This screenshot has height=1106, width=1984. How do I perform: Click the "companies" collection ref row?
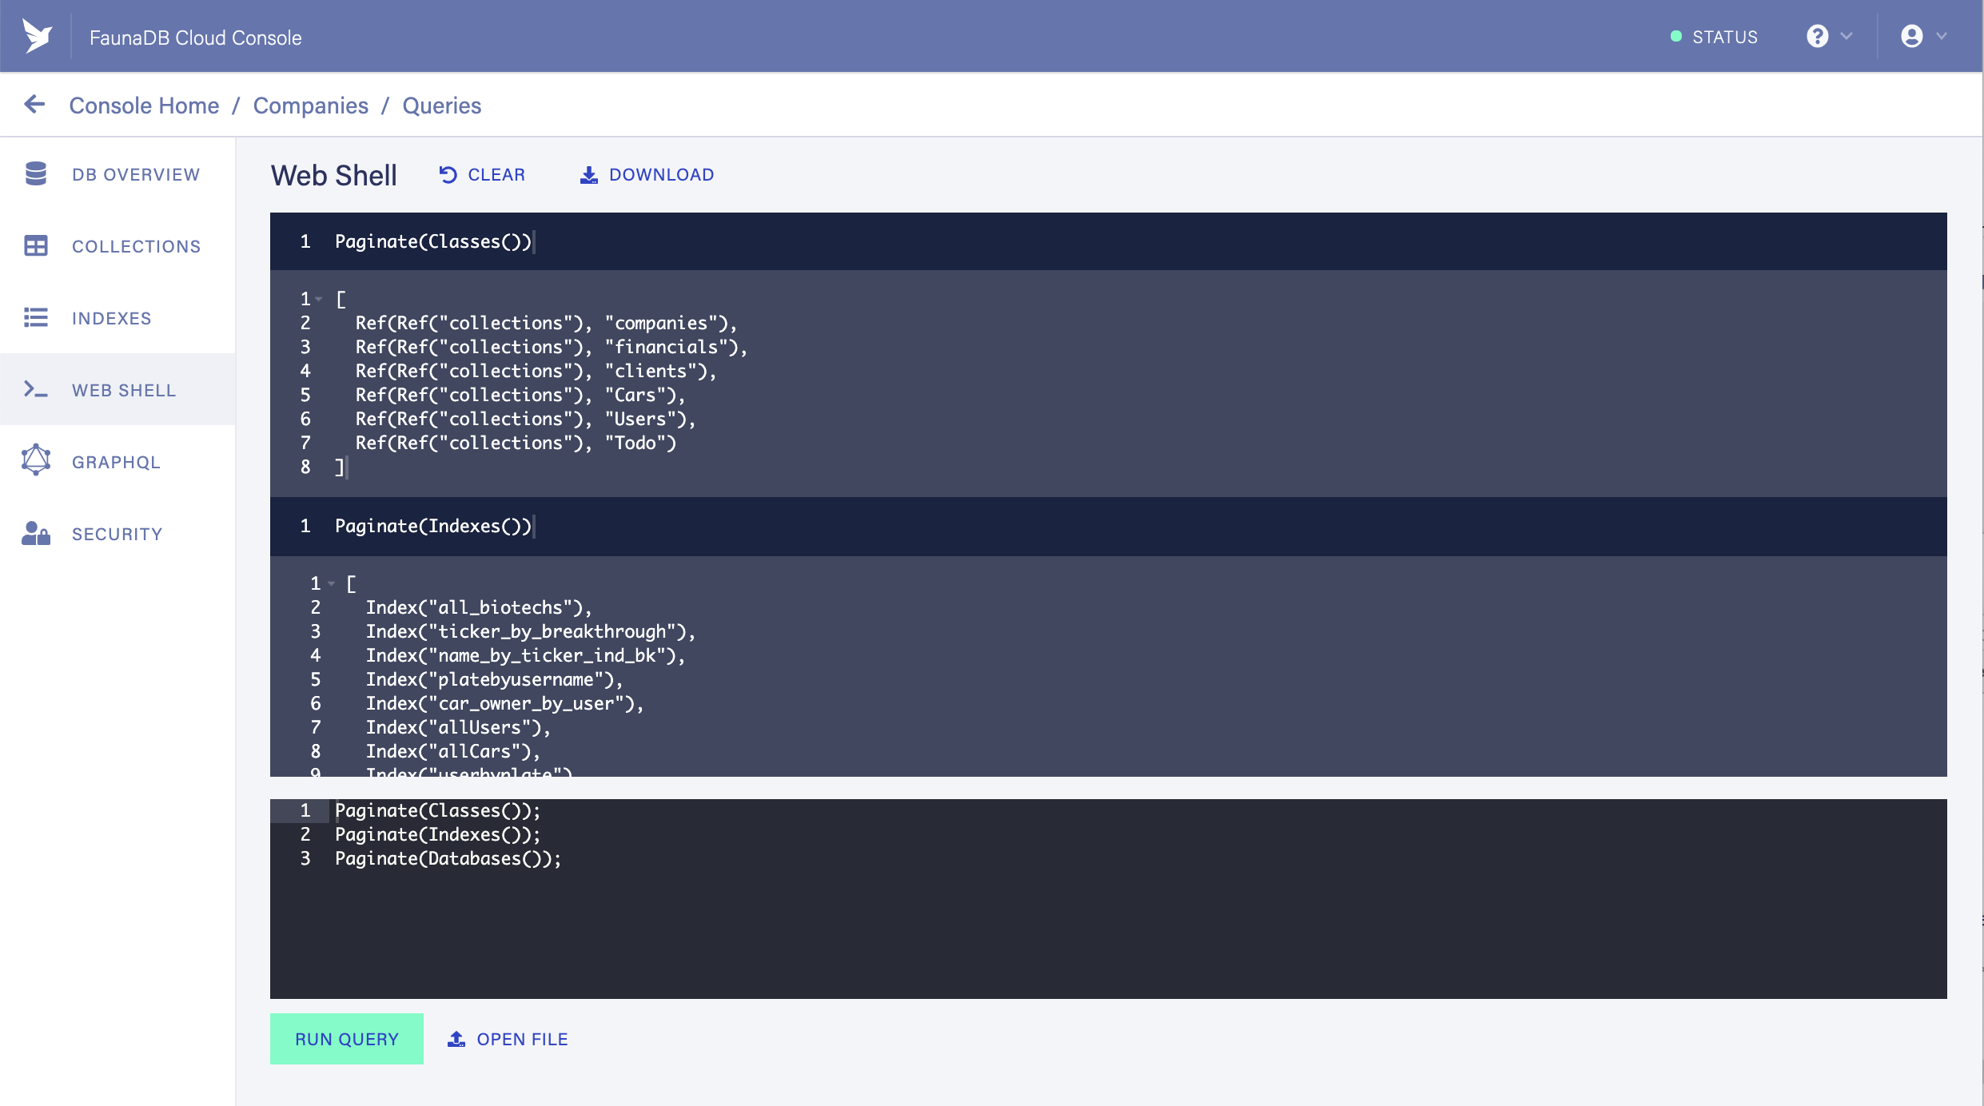click(546, 323)
